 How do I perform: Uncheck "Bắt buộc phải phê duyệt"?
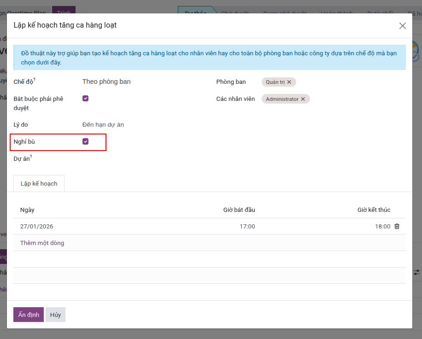coord(85,98)
